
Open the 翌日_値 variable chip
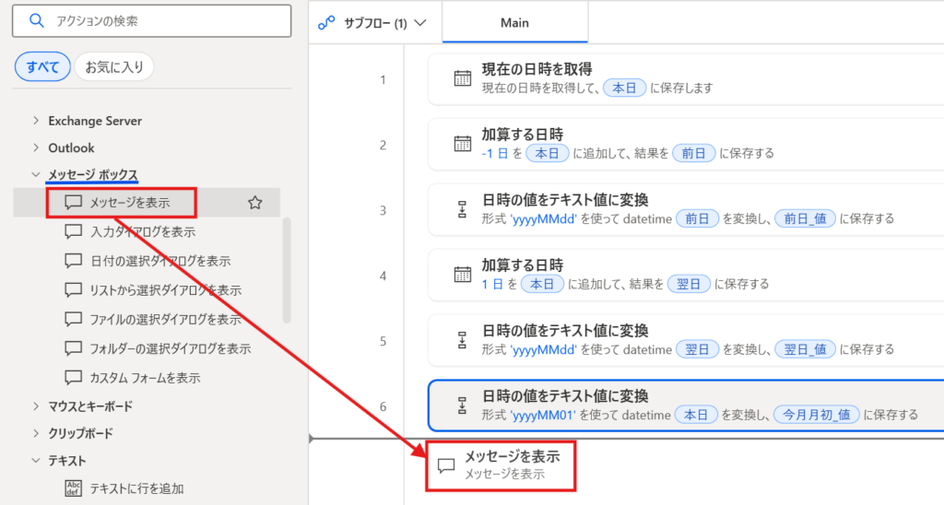tap(805, 349)
